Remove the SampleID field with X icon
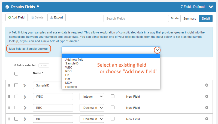This screenshot has width=218, height=124. 207,85
